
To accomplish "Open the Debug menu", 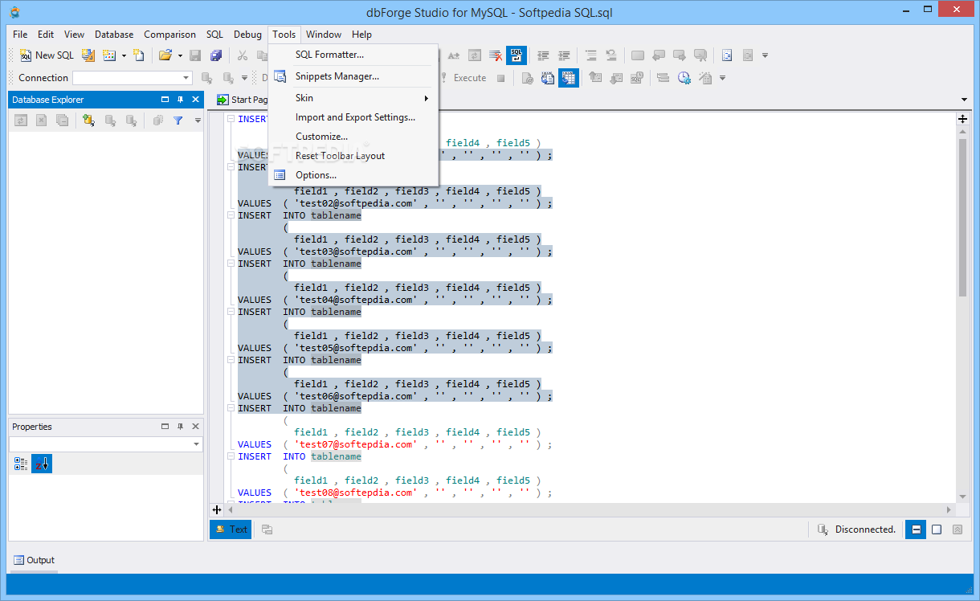I will tap(247, 35).
